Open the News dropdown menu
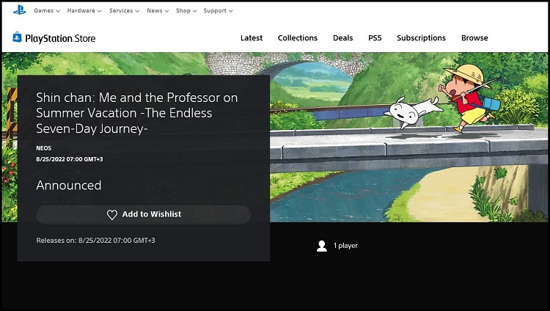 pos(157,11)
